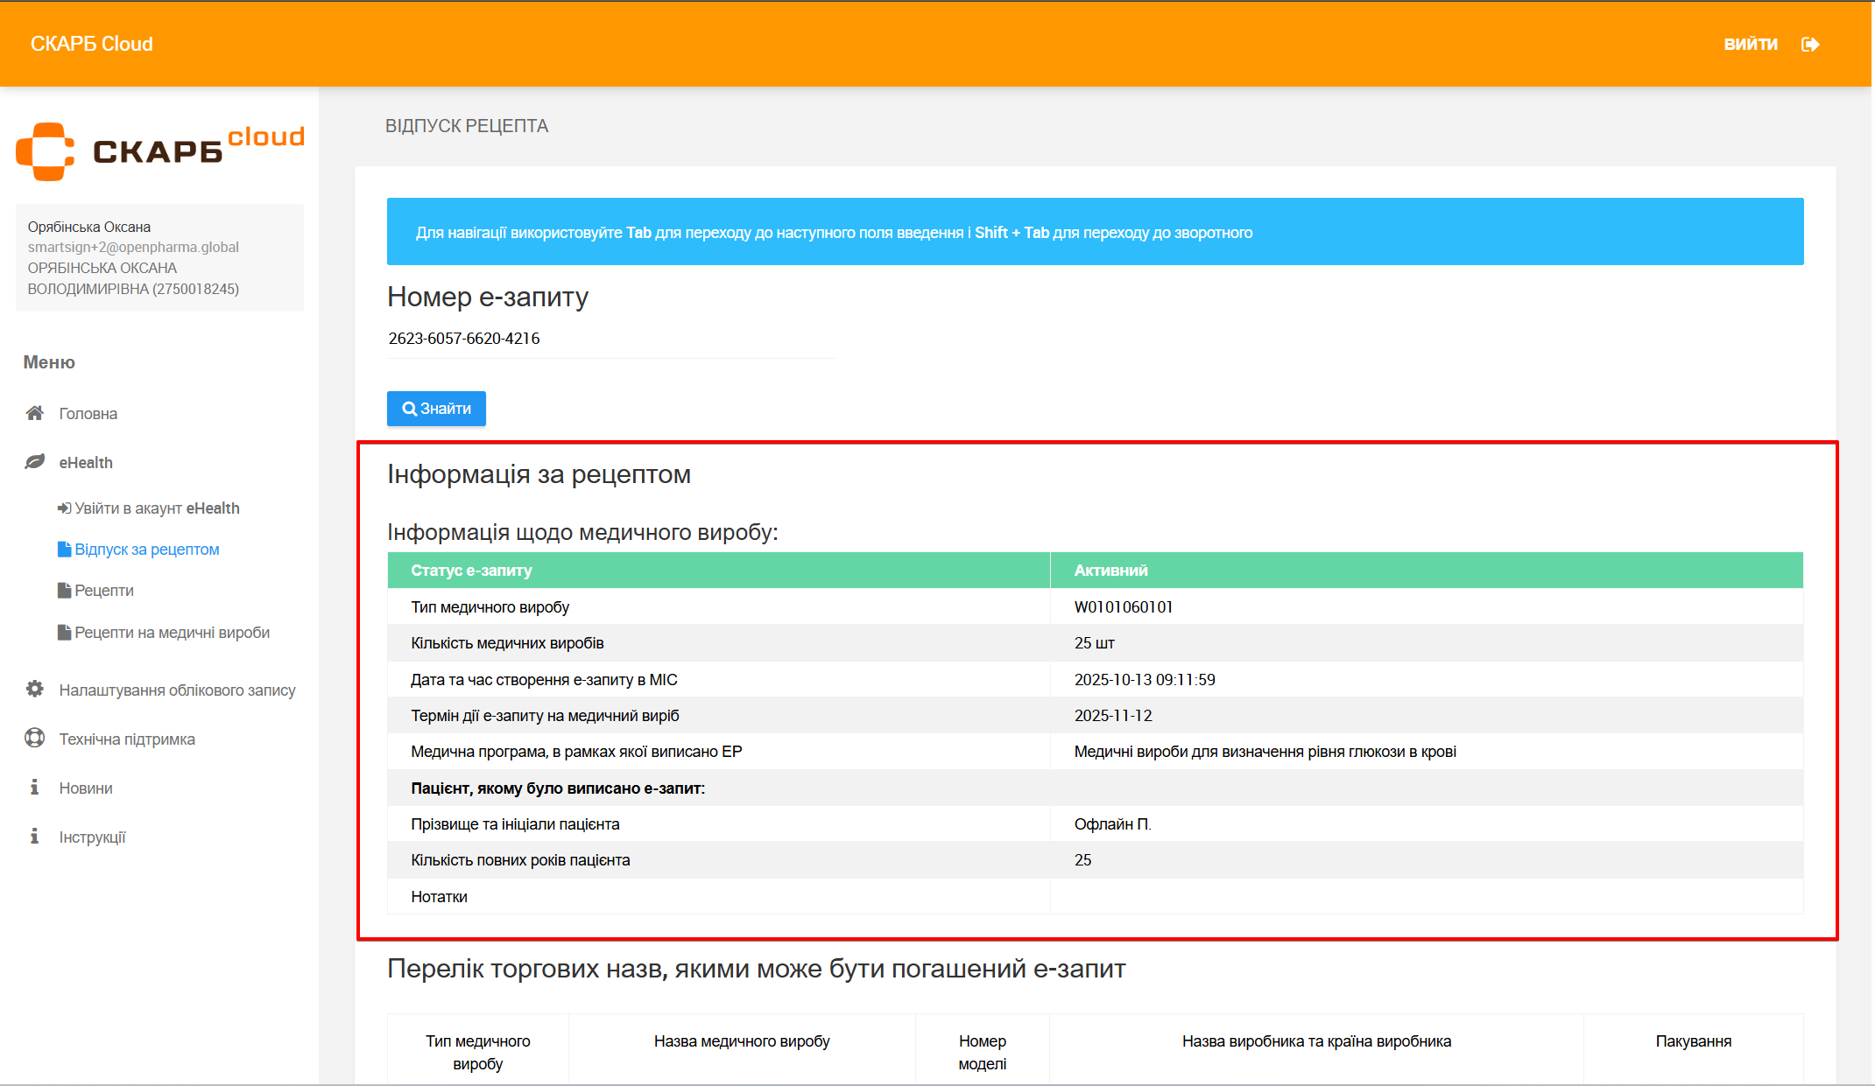1875x1086 pixels.
Task: Click the Назва медичного виробу column header
Action: (741, 1041)
